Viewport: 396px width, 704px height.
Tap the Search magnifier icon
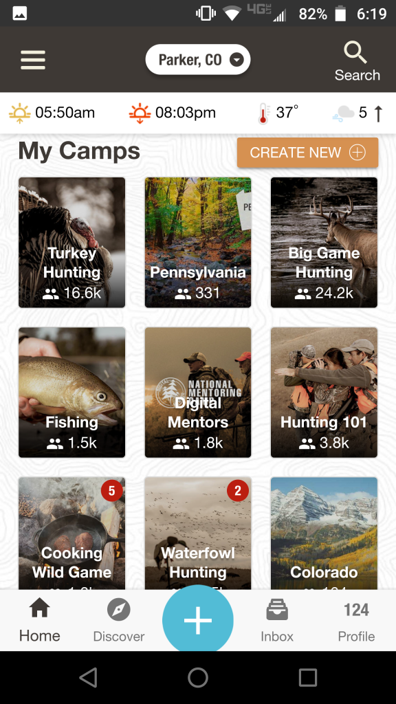click(x=355, y=52)
